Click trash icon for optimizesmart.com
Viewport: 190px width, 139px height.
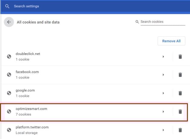[x=180, y=112]
